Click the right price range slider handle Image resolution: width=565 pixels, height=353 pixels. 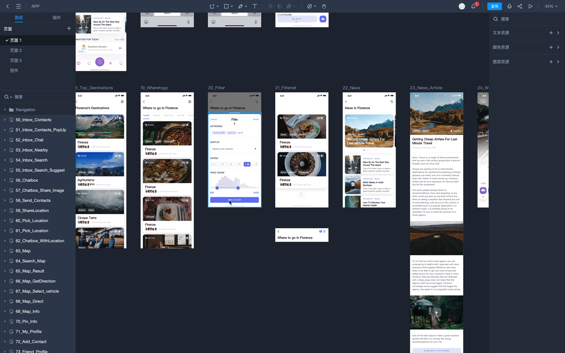(x=238, y=188)
